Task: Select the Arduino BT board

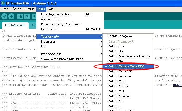Action: (x=128, y=106)
